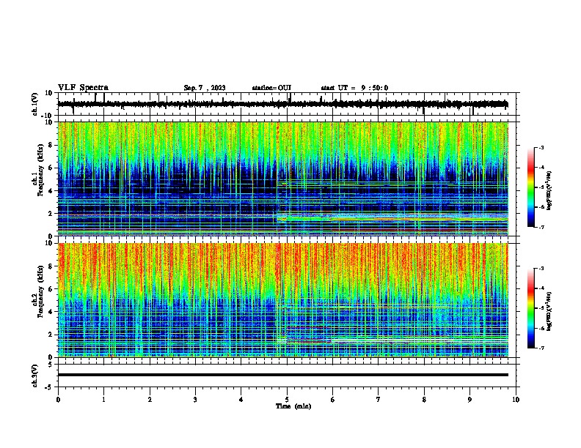Click time axis tick label "7"
This screenshot has height=448, width=581.
(379, 400)
